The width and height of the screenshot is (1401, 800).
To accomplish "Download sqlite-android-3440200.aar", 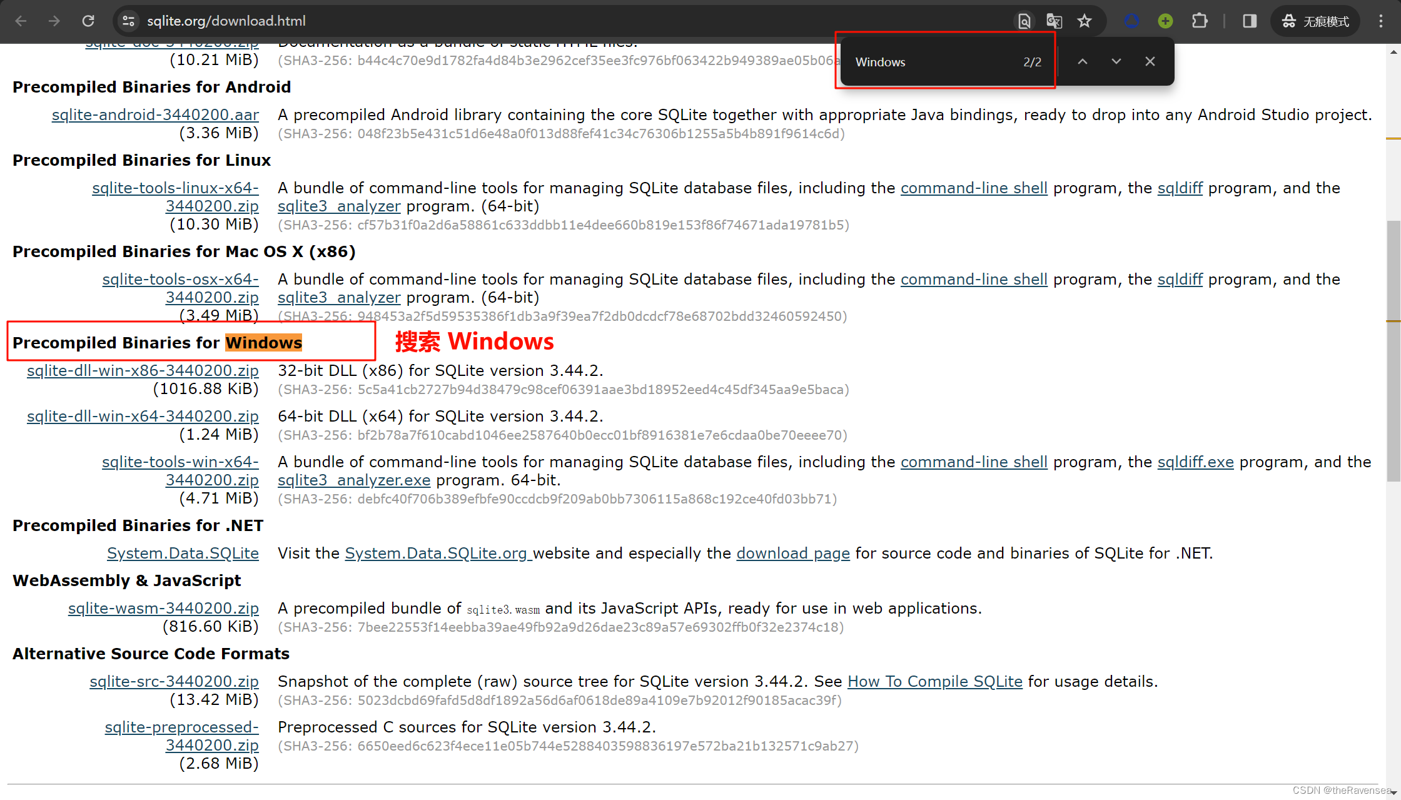I will click(155, 114).
